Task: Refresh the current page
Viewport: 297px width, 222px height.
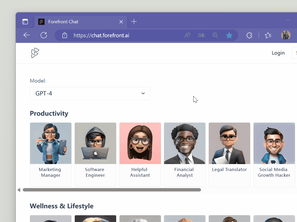Action: [x=44, y=35]
